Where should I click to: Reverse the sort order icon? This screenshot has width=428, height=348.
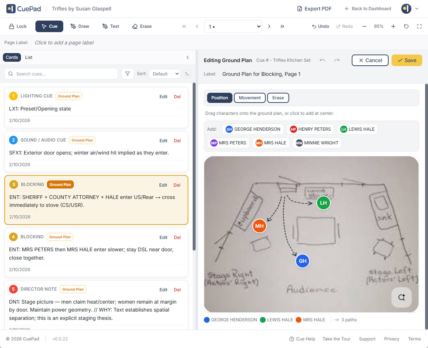click(187, 74)
